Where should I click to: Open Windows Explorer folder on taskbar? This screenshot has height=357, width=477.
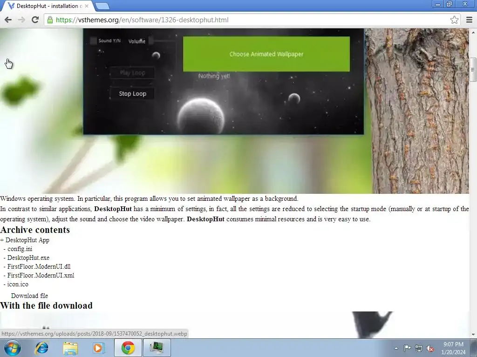[70, 348]
